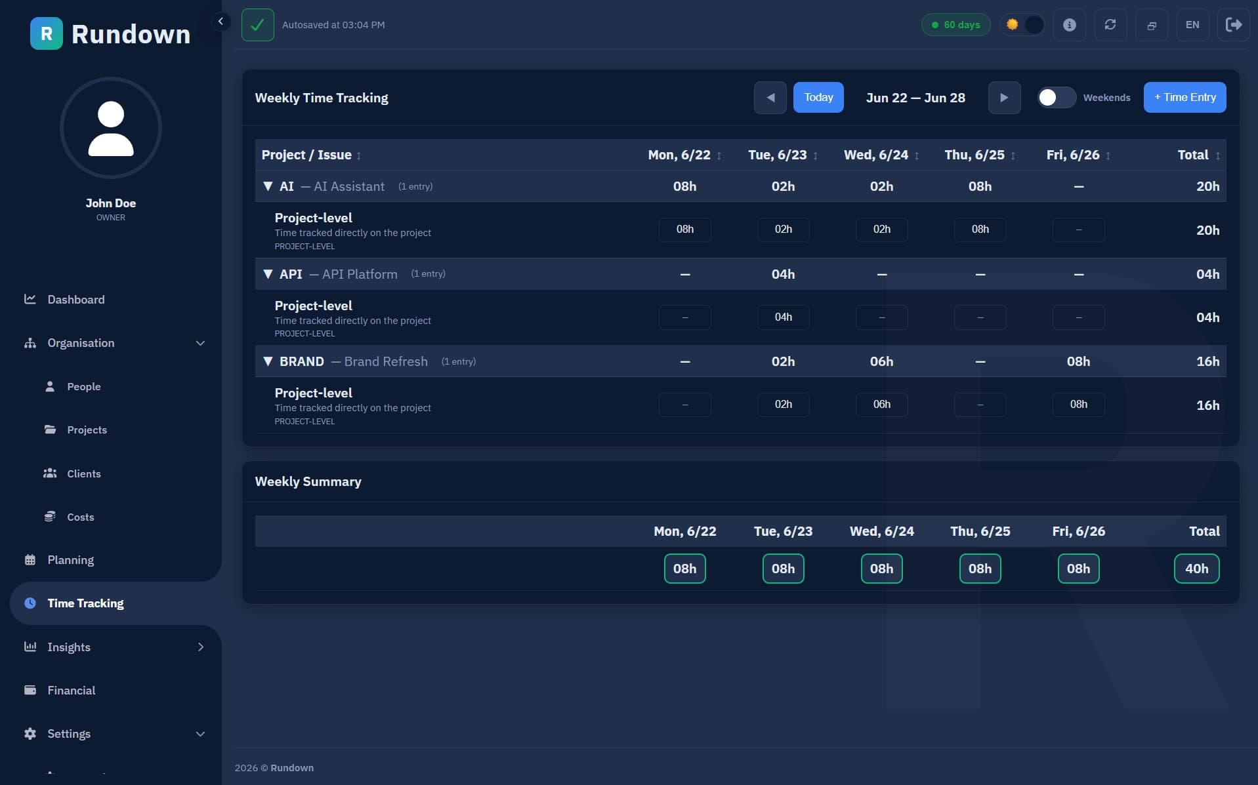Sort by Mon, 6/22 column arrows

[719, 155]
